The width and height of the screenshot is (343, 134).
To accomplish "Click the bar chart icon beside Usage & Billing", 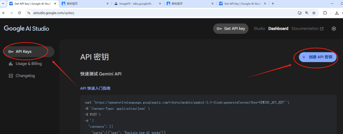I will (x=10, y=64).
